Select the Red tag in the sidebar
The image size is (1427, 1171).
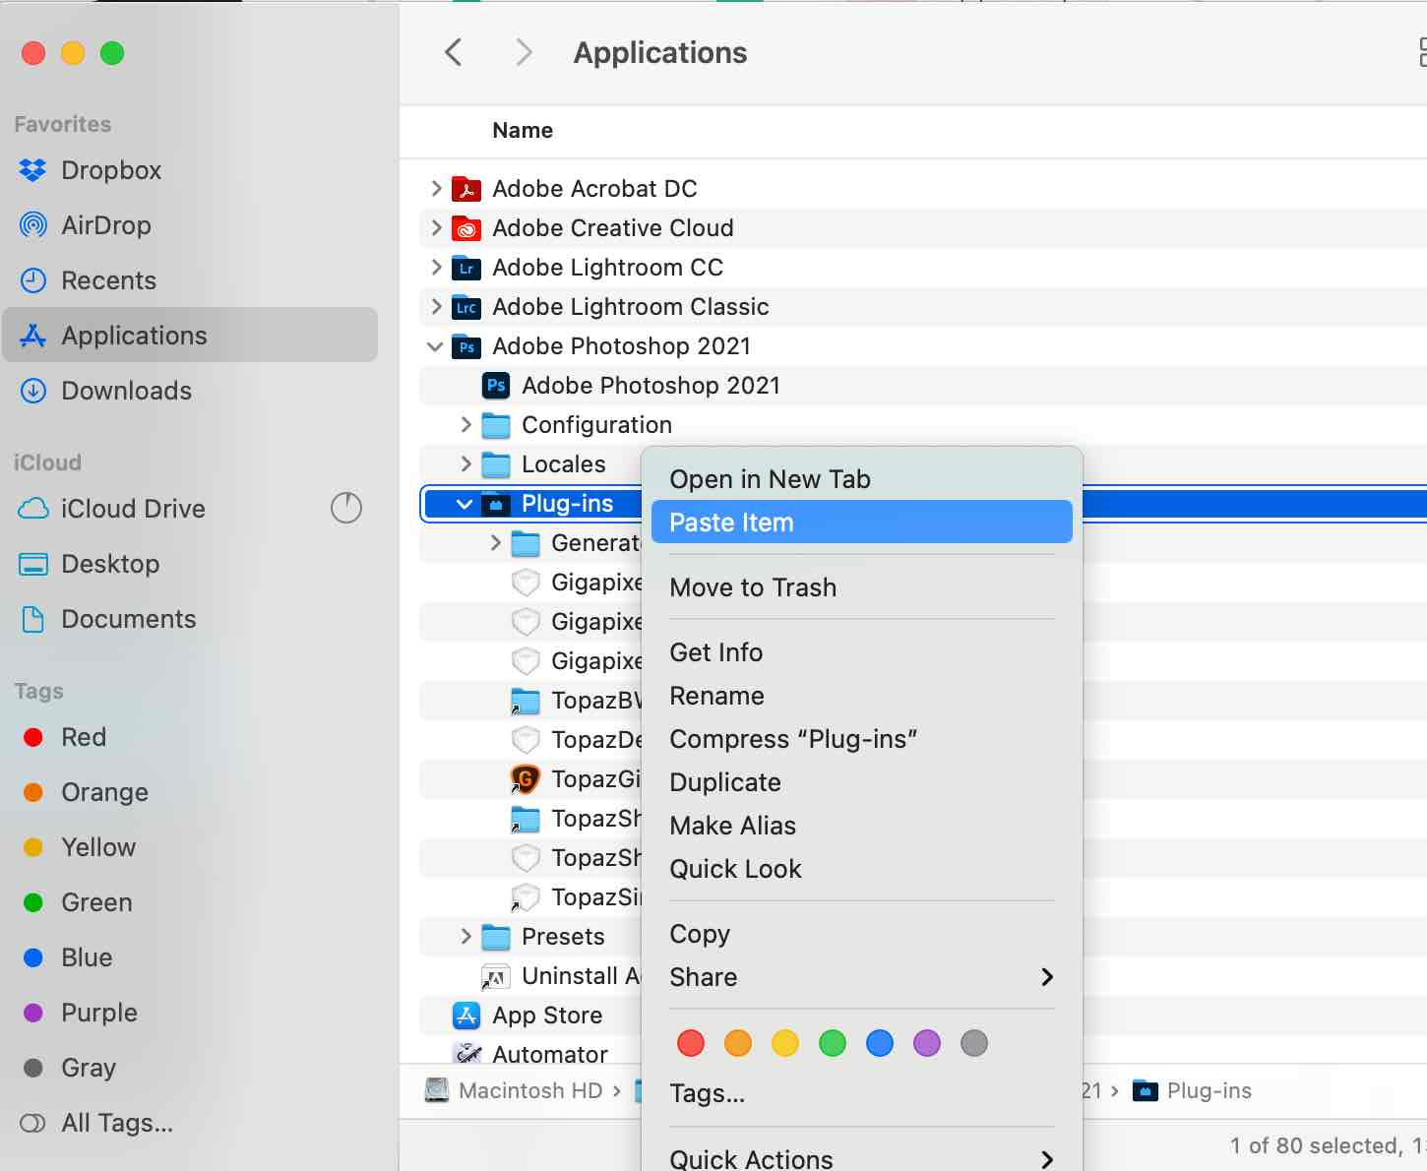pos(190,737)
